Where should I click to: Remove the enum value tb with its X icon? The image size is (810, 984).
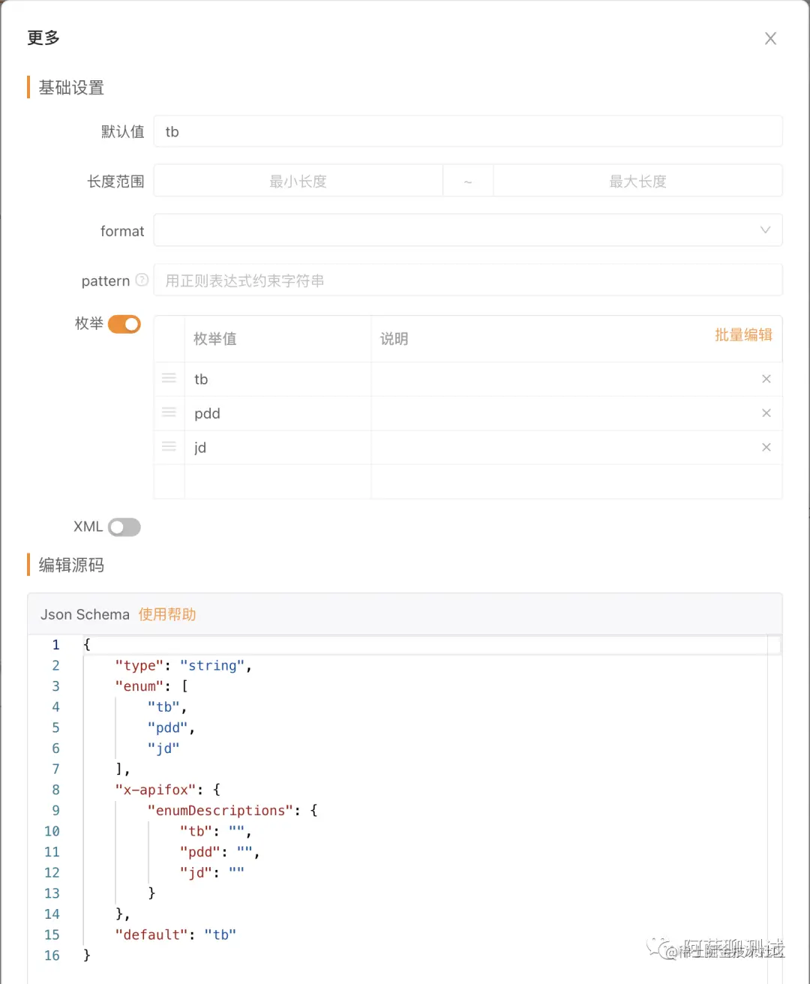tap(766, 379)
